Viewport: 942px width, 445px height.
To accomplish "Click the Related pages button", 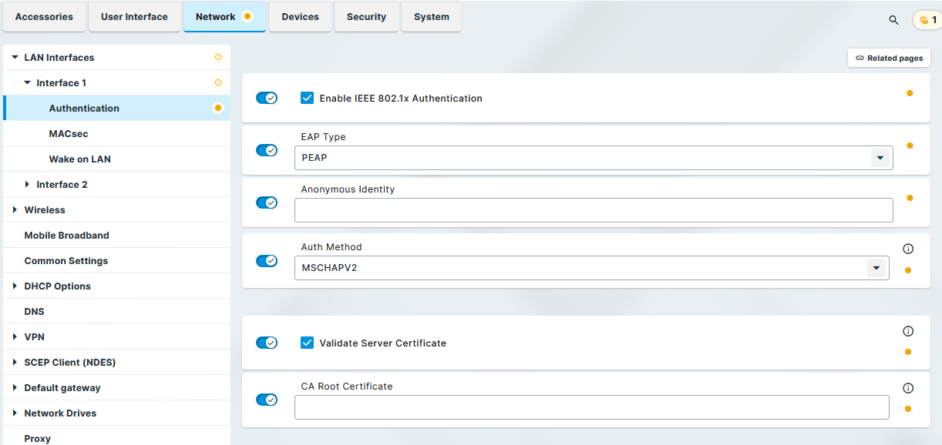I will click(x=889, y=59).
